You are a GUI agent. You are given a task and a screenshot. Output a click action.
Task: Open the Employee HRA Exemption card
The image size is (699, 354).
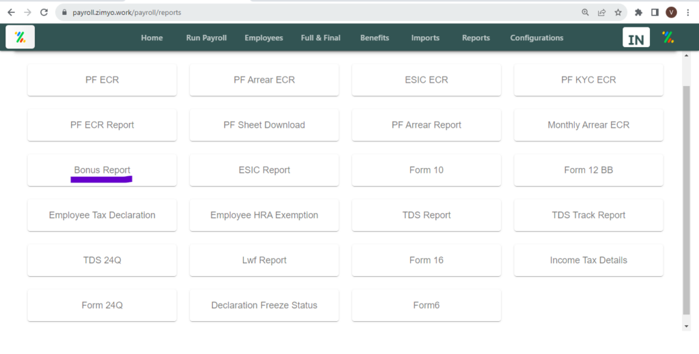[x=264, y=215]
